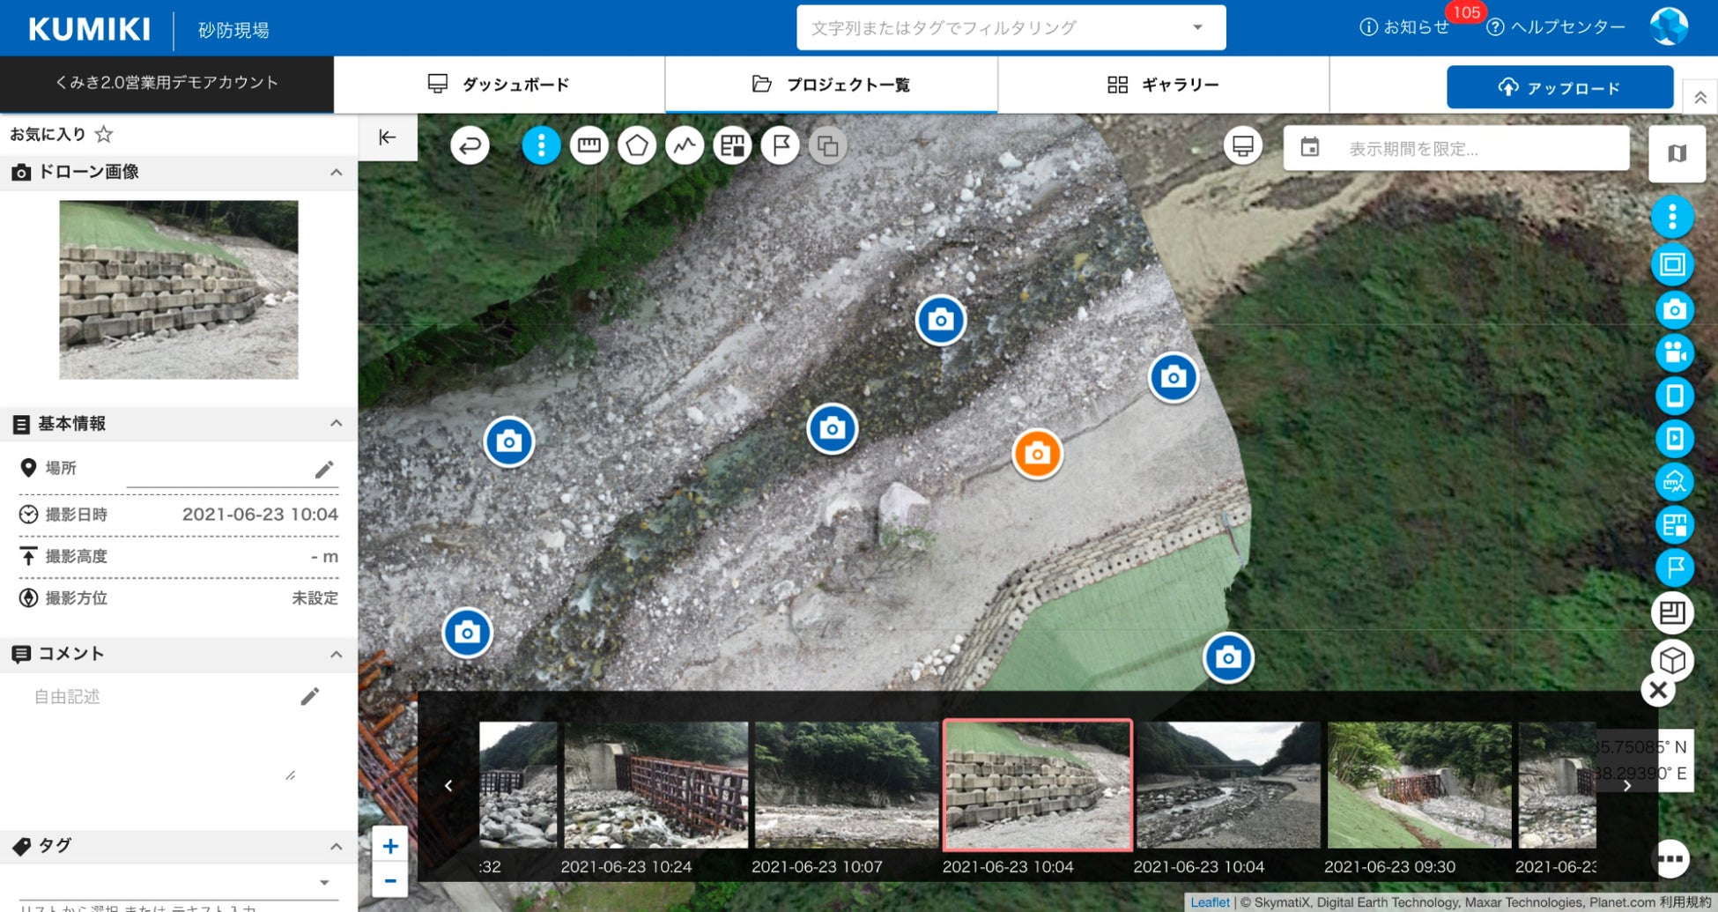The image size is (1718, 912).
Task: Toggle the blue three-dot menu in top map toolbar
Action: [541, 145]
